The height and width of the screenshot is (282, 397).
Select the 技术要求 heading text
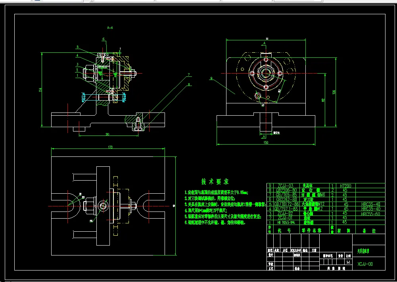point(215,181)
